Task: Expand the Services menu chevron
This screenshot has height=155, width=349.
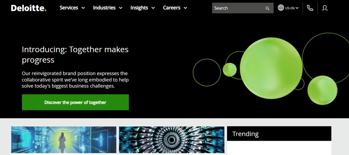Action: pyautogui.click(x=83, y=8)
